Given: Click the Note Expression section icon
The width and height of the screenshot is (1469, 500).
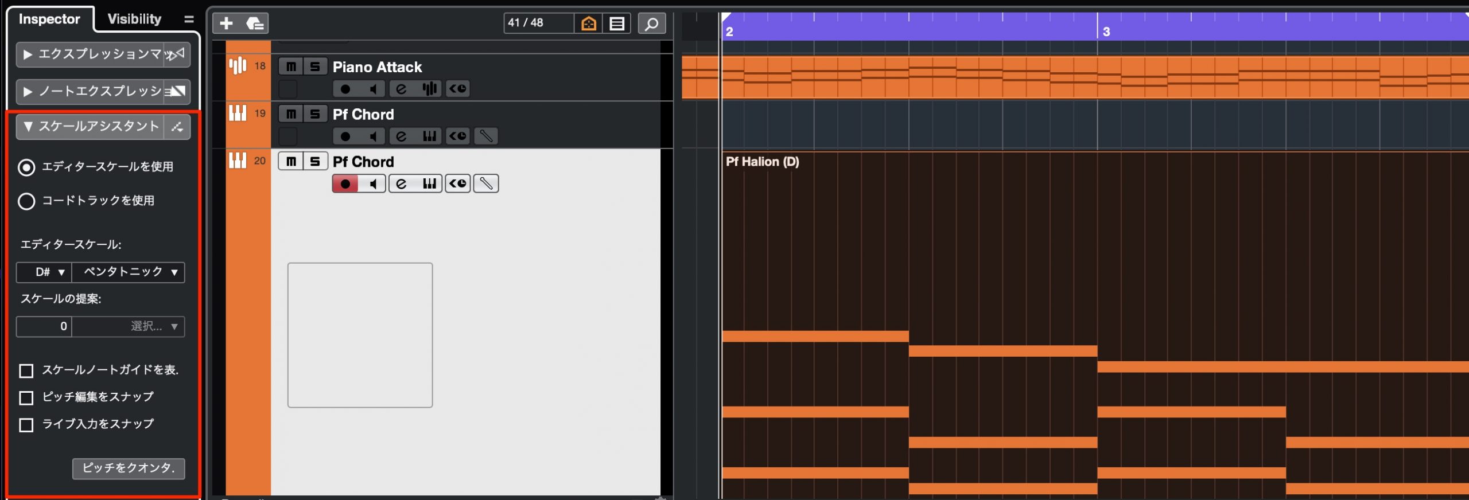Looking at the screenshot, I should click(x=177, y=91).
